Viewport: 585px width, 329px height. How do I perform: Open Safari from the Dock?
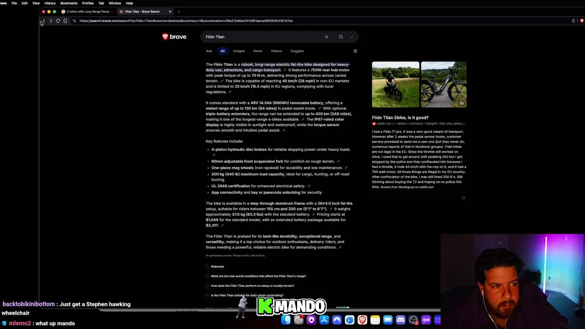[350, 320]
